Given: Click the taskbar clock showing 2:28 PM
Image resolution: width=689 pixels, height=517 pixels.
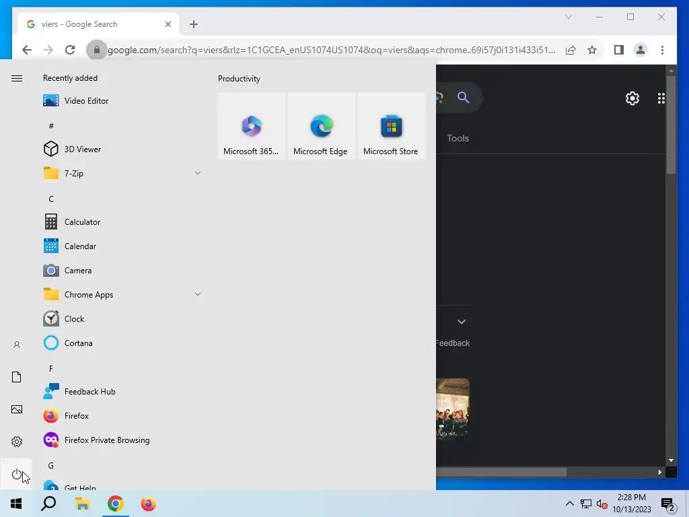Looking at the screenshot, I should click(x=632, y=504).
